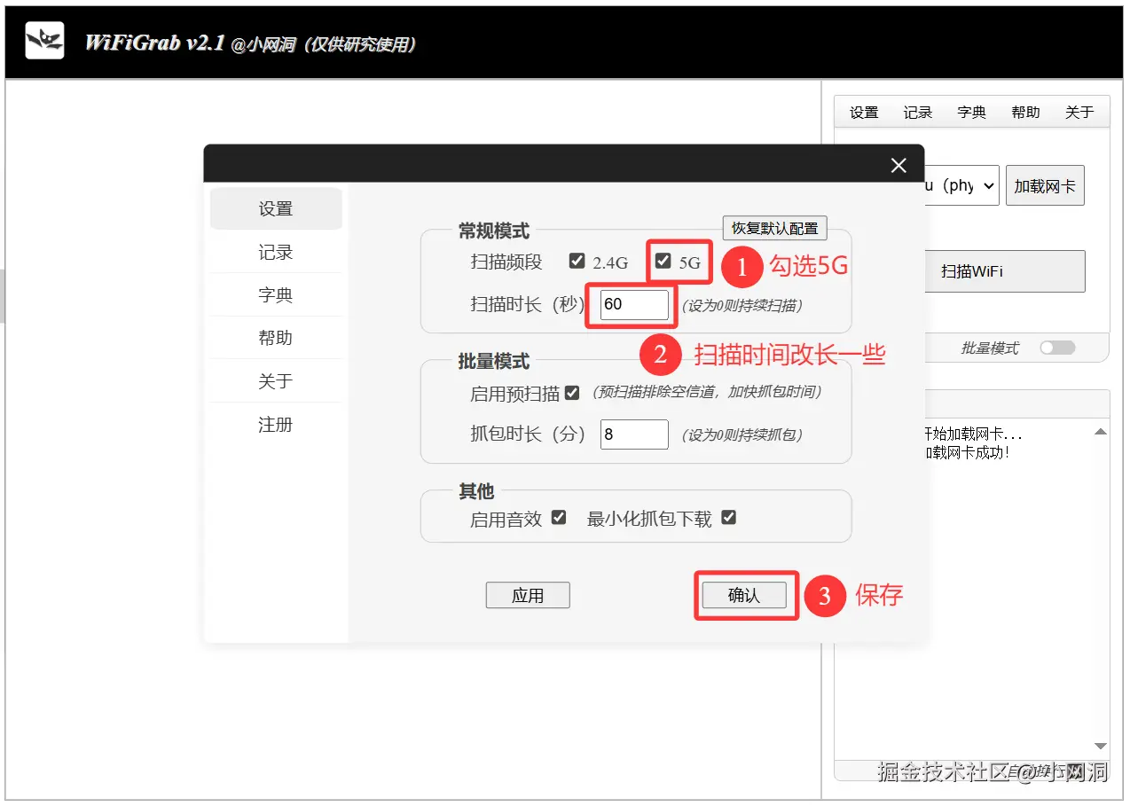Click the hint 设为0则持续抓包
1130x806 pixels.
coord(742,435)
